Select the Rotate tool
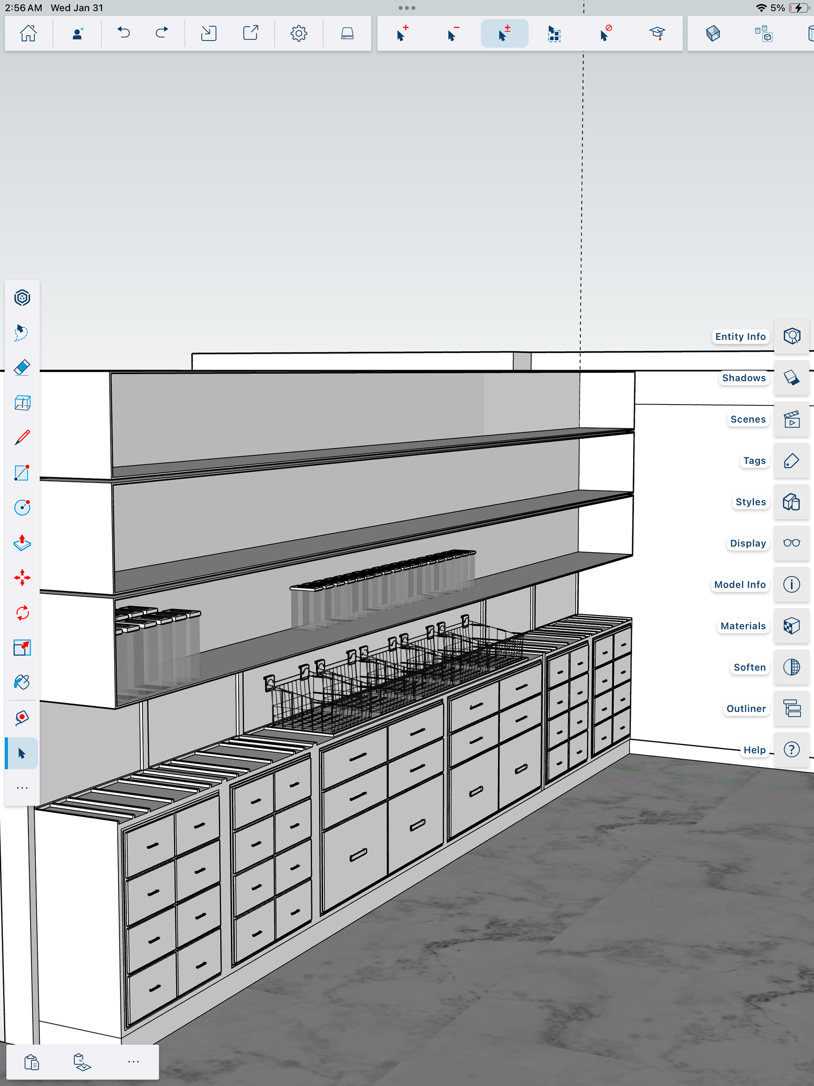This screenshot has height=1086, width=814. click(22, 613)
